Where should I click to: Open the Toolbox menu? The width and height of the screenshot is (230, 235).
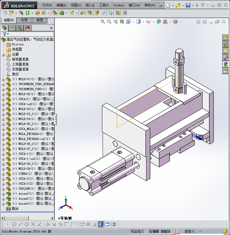(x=119, y=5)
